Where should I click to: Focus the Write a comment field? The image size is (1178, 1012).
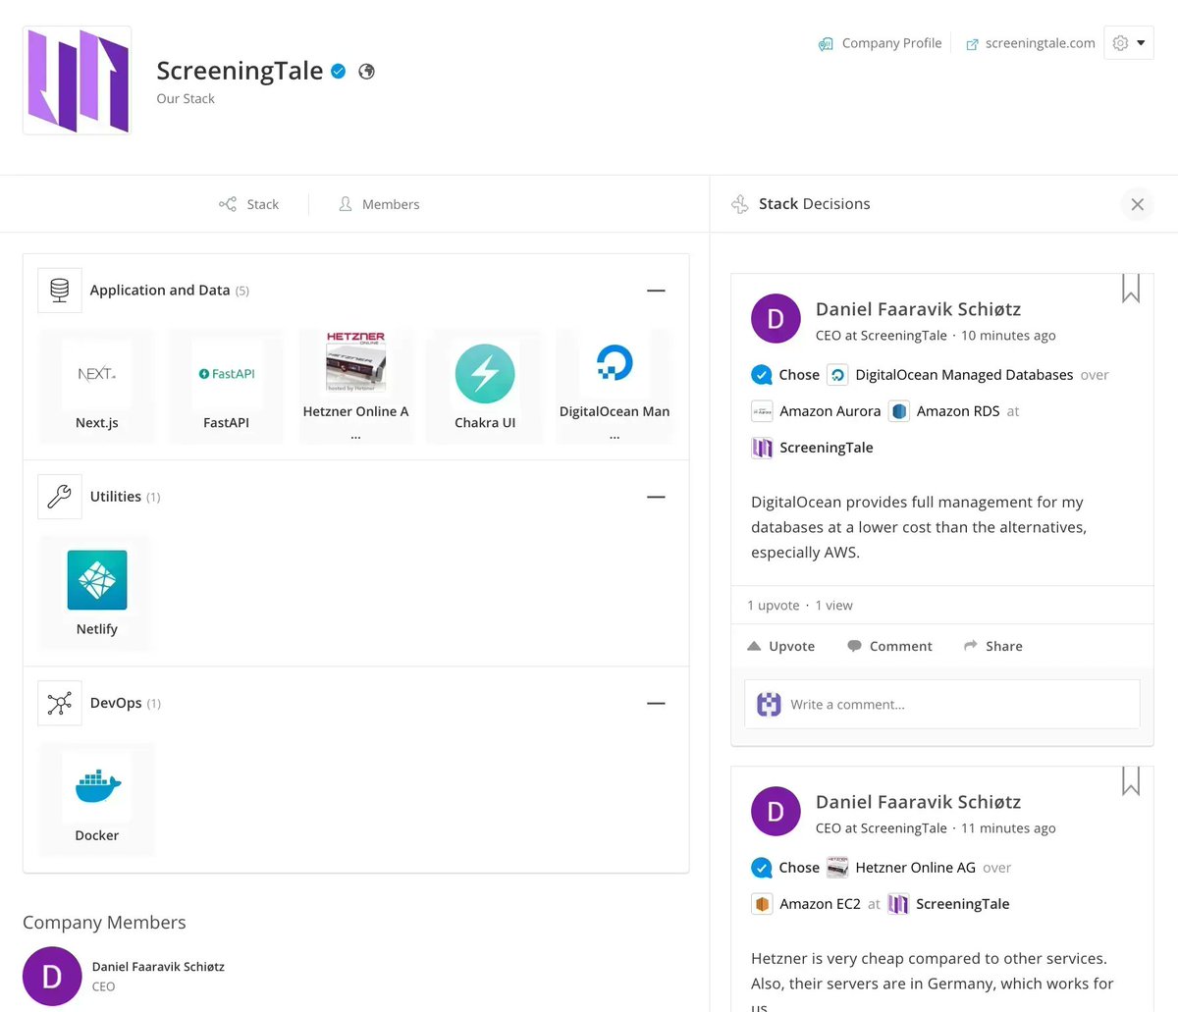click(x=942, y=704)
